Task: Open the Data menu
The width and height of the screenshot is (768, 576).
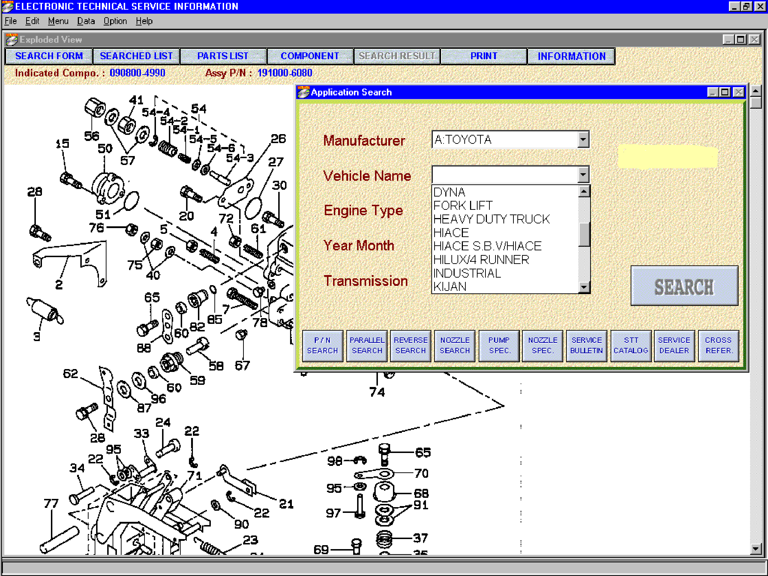Action: click(86, 21)
